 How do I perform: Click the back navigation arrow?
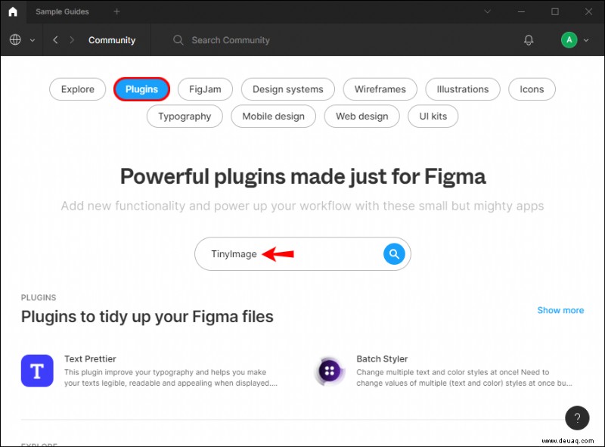pyautogui.click(x=55, y=39)
